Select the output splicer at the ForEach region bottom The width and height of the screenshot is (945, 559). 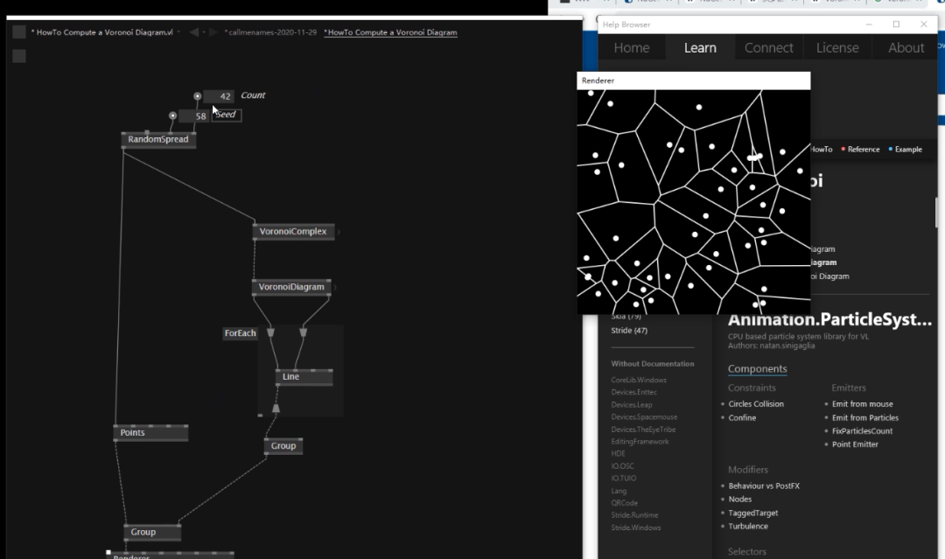[x=276, y=409]
